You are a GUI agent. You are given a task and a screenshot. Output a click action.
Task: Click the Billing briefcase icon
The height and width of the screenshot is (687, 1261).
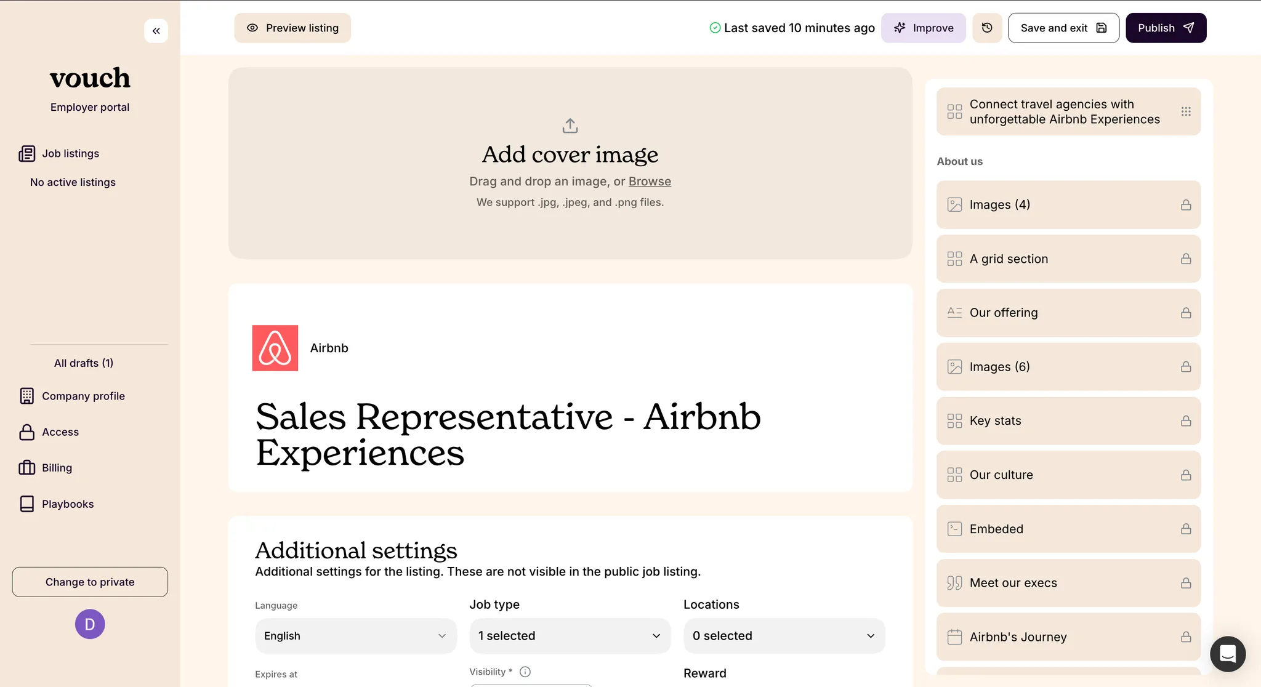(27, 468)
